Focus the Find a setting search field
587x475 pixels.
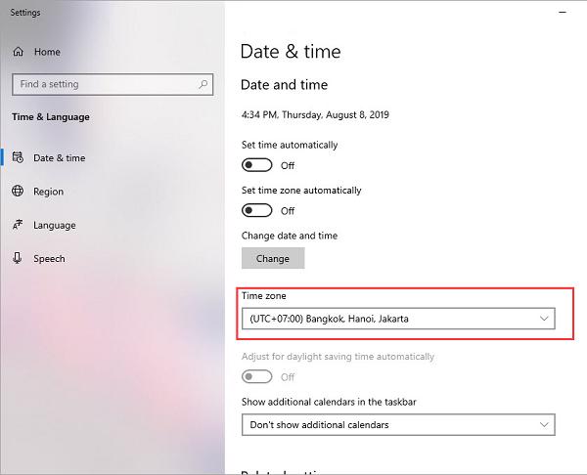103,85
